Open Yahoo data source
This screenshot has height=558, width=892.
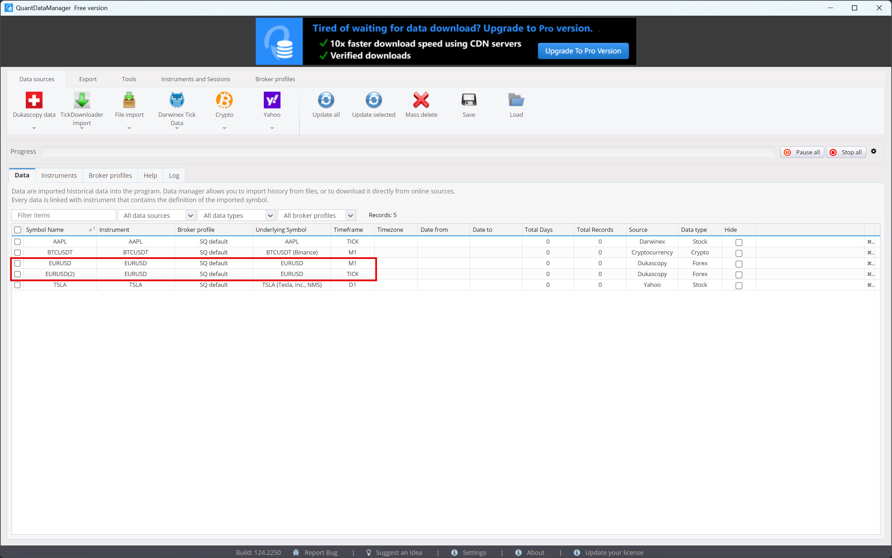pyautogui.click(x=272, y=100)
